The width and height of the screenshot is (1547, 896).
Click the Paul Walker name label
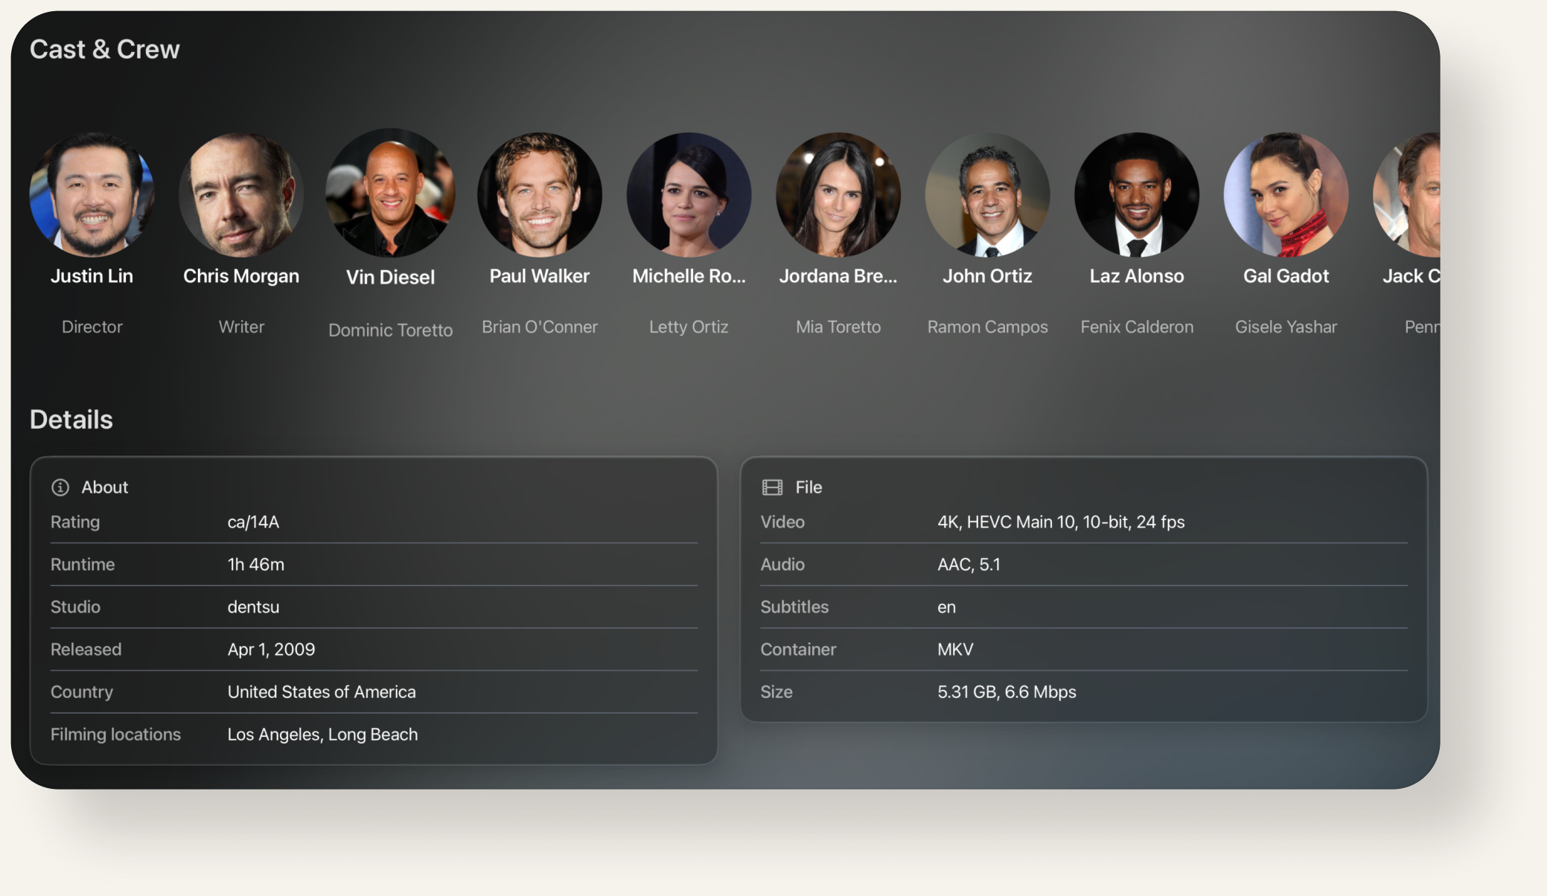coord(540,276)
